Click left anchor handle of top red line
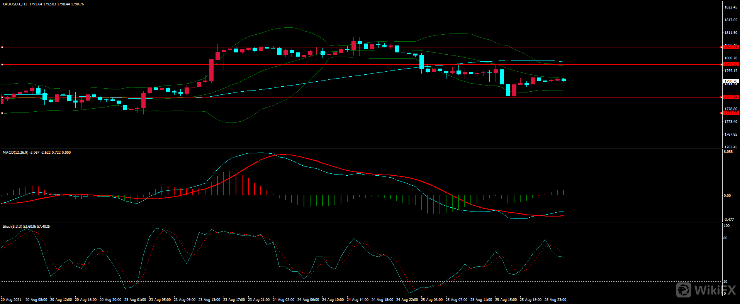 click(2, 47)
